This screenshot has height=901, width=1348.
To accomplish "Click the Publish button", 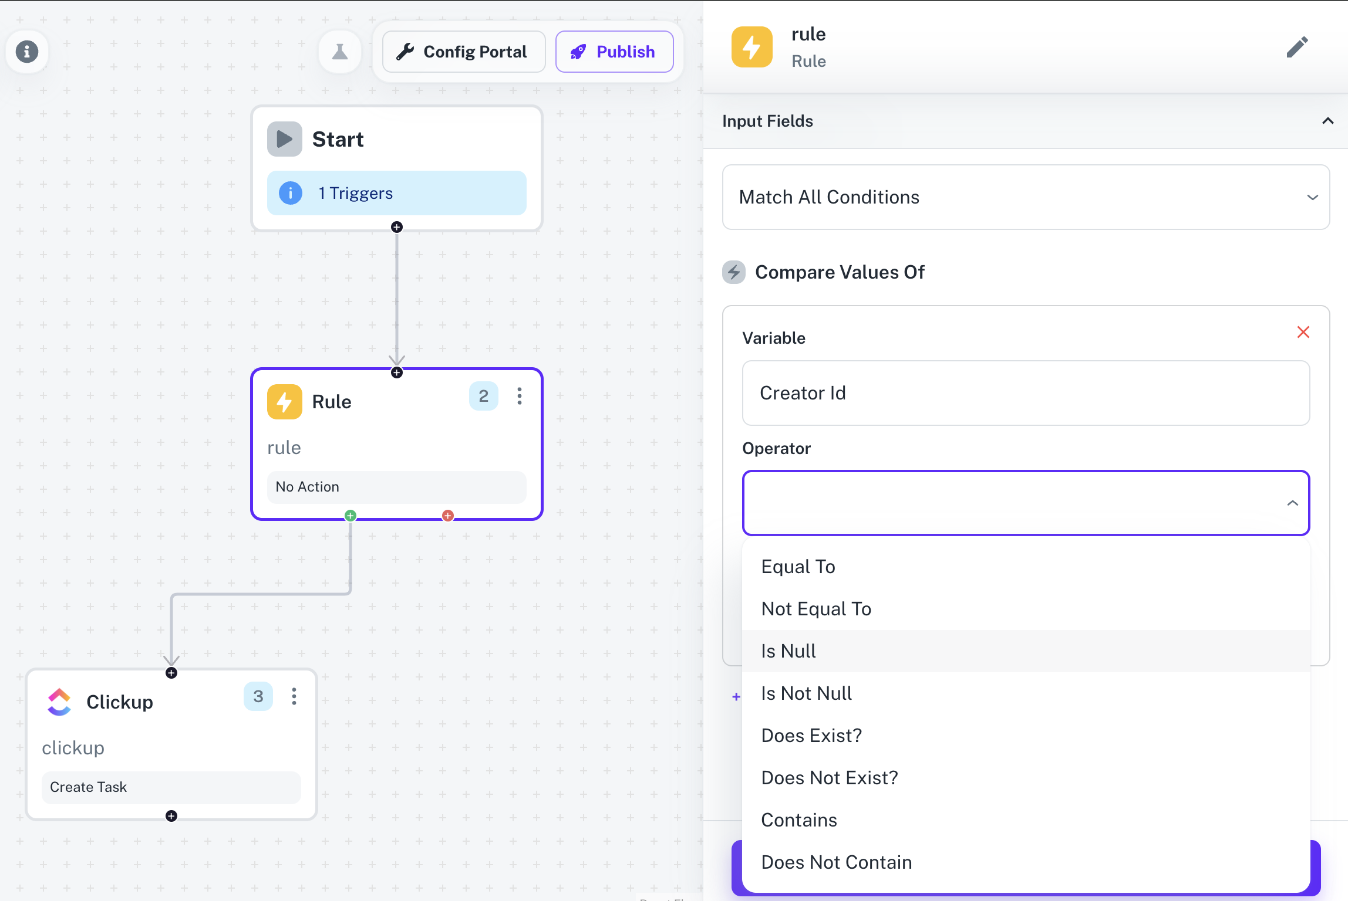I will click(614, 52).
